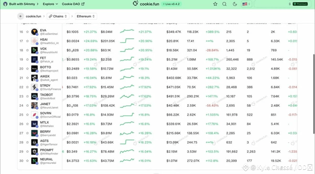Click the Premium gem icon
Viewport: 315px width, 174px height.
click(296, 4)
